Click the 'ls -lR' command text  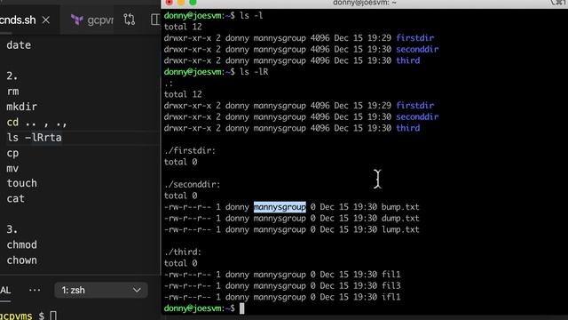click(x=254, y=72)
